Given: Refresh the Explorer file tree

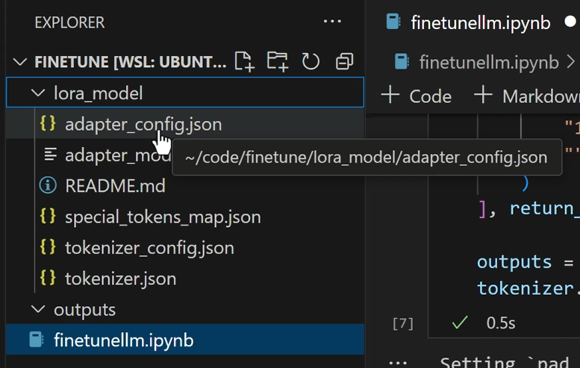Looking at the screenshot, I should pyautogui.click(x=311, y=61).
